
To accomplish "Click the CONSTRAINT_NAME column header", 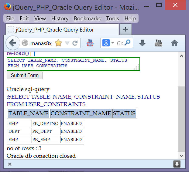I will (x=81, y=113).
